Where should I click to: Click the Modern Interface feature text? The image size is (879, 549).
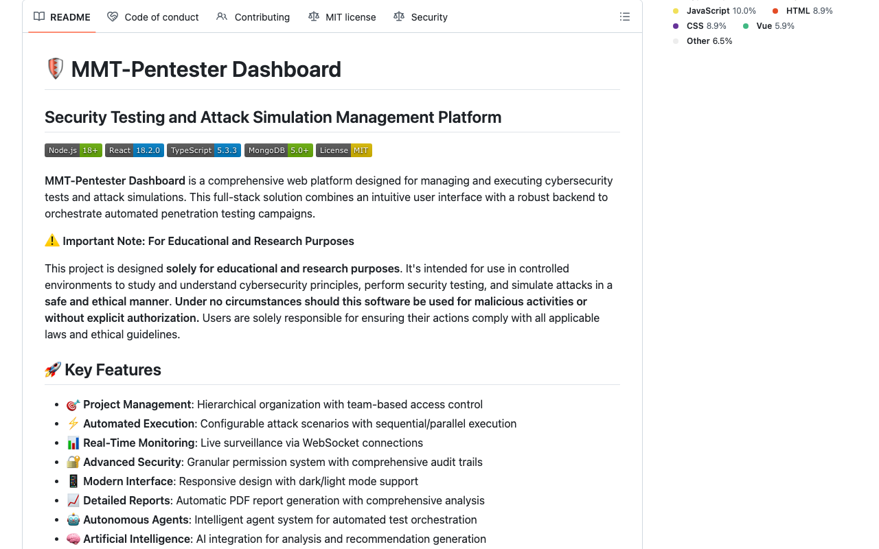251,482
